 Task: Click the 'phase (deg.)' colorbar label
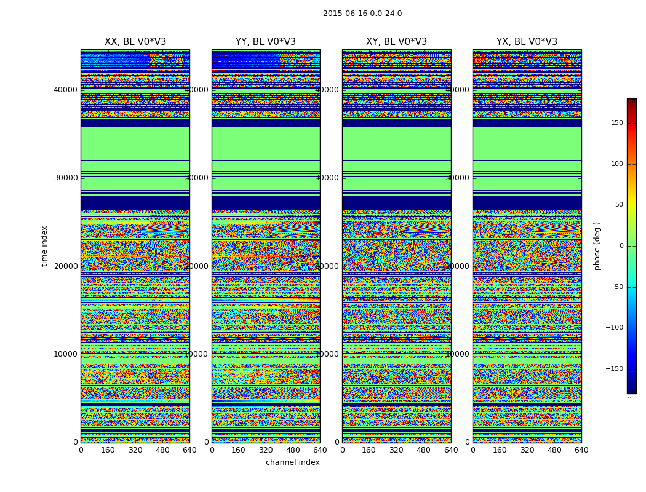597,246
